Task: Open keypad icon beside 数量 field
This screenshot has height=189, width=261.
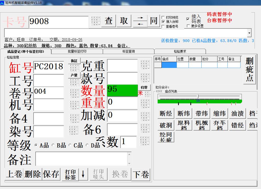Action: [147, 94]
